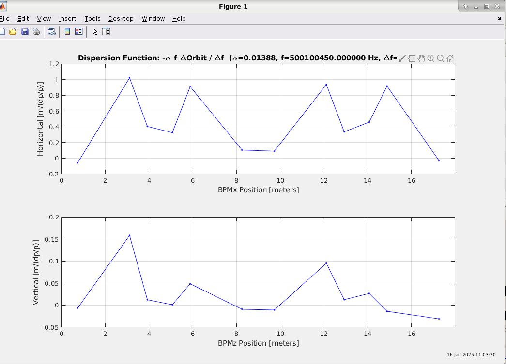This screenshot has height=364, width=506.
Task: Create a new figure from toolbar
Action: tap(2, 32)
